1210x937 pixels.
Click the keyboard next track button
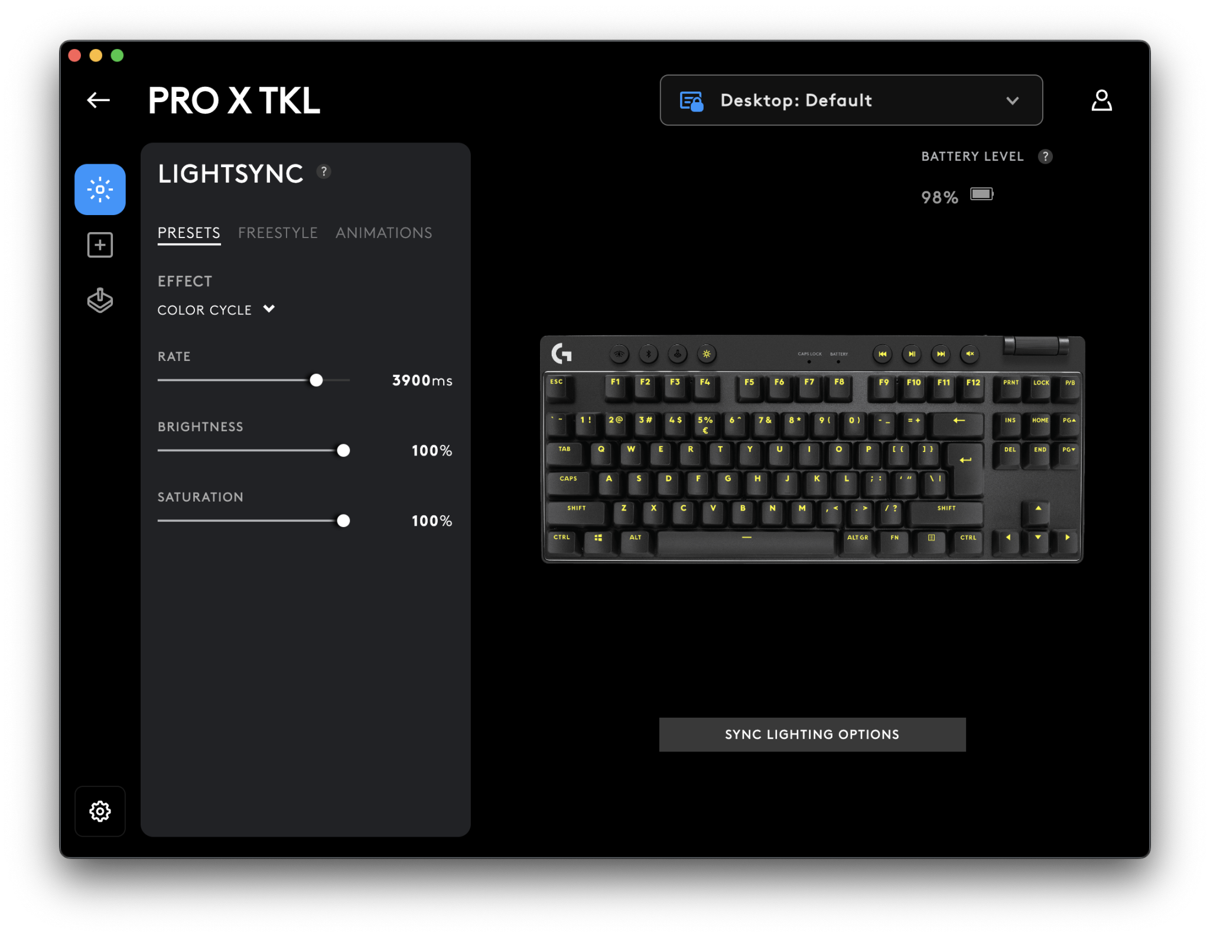pos(941,354)
